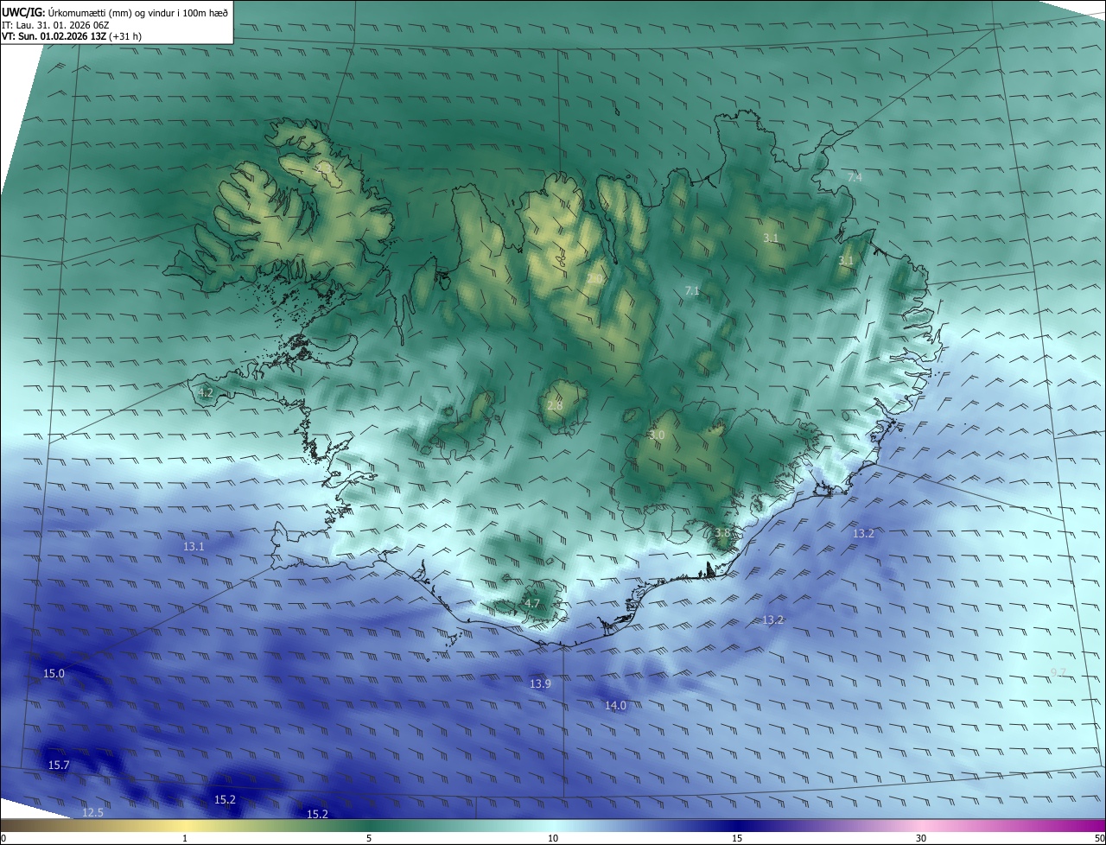Click the valid time "VT: Sun. 01.02.2026 13Z (+31 h)"
The image size is (1106, 845).
click(x=72, y=36)
